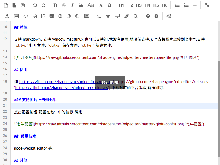This screenshot has width=220, height=165.
Task: Open the search tool
Action: click(136, 16)
